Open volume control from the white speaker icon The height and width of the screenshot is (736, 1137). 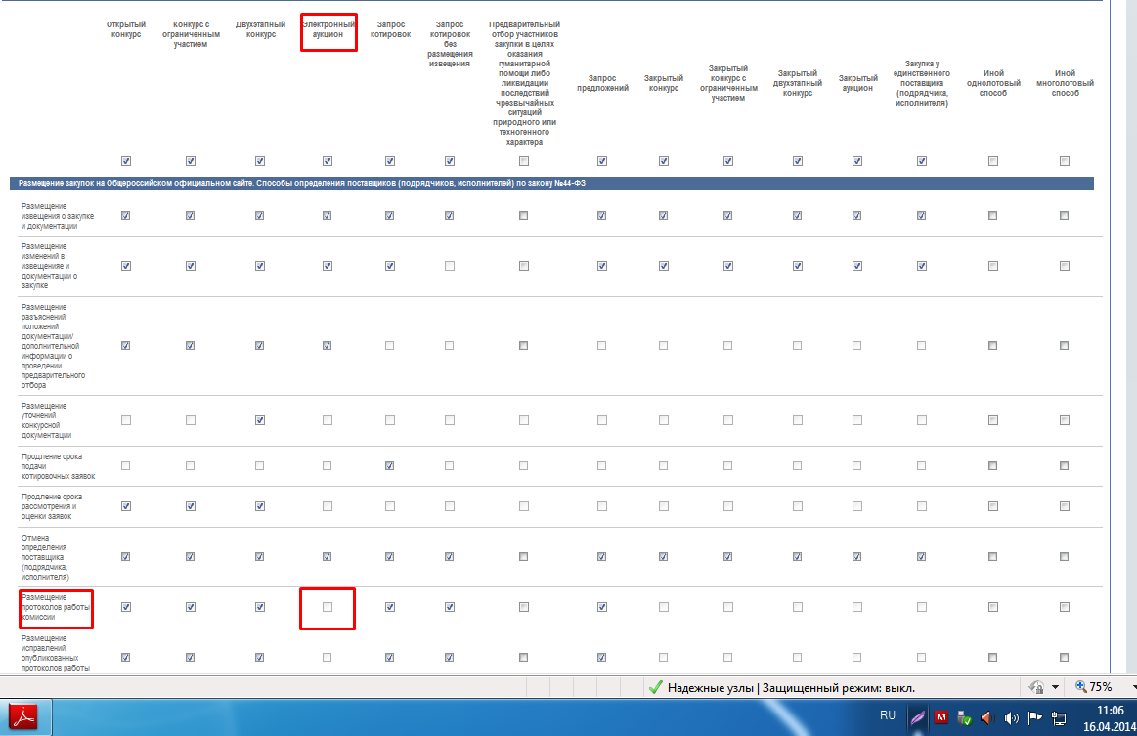point(1011,718)
